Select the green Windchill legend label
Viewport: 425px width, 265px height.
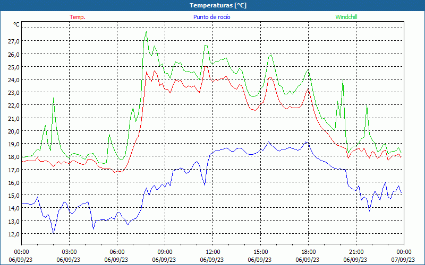[346, 17]
